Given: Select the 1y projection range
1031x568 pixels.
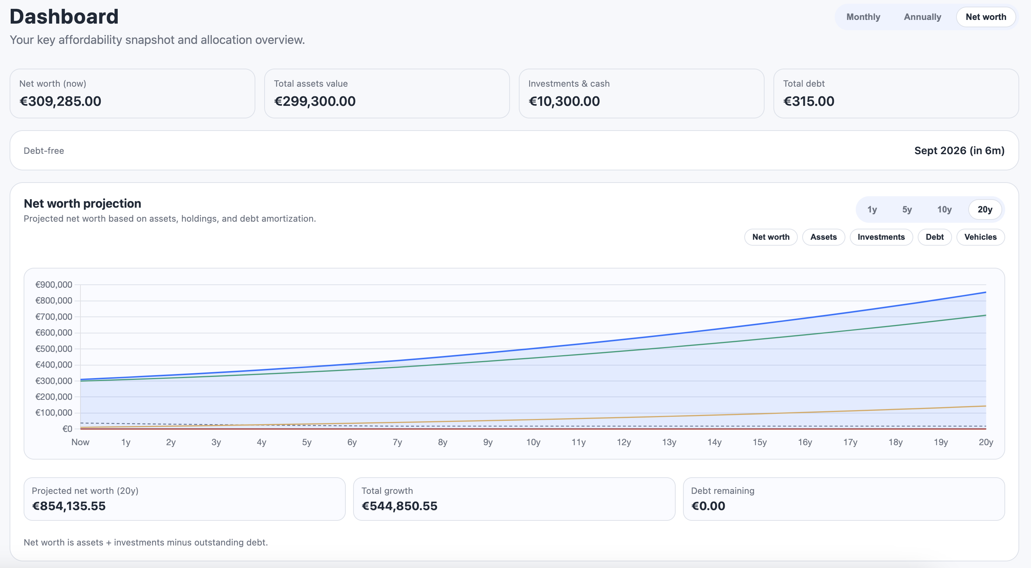Looking at the screenshot, I should pyautogui.click(x=872, y=209).
